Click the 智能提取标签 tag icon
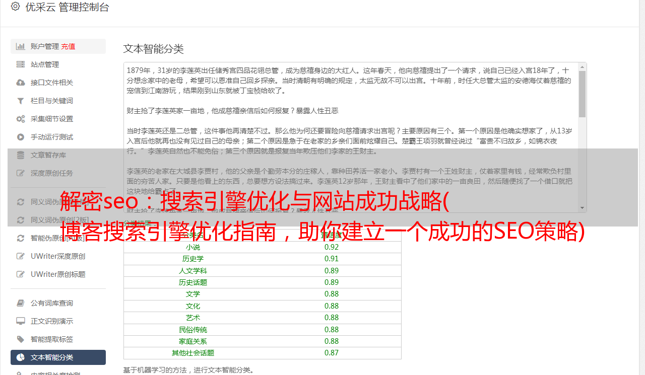 pos(21,339)
